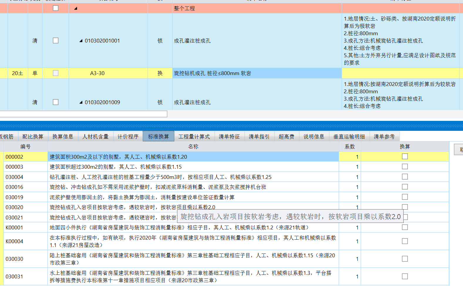The width and height of the screenshot is (463, 286).
Task: Open the 清单参考 tab
Action: (384, 136)
